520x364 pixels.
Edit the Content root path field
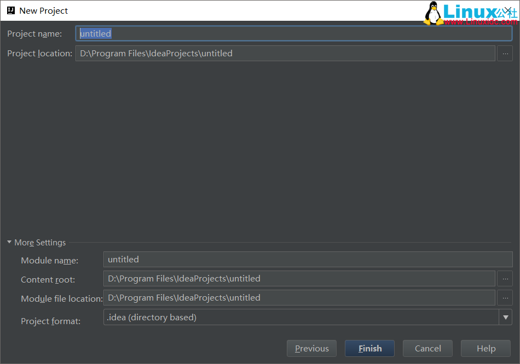299,279
